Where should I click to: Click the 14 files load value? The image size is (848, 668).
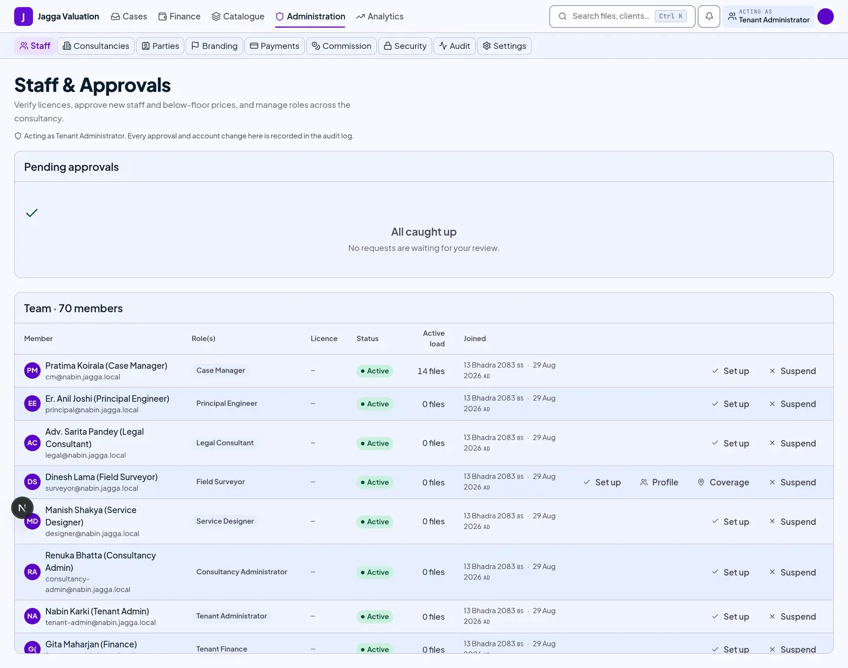(431, 371)
